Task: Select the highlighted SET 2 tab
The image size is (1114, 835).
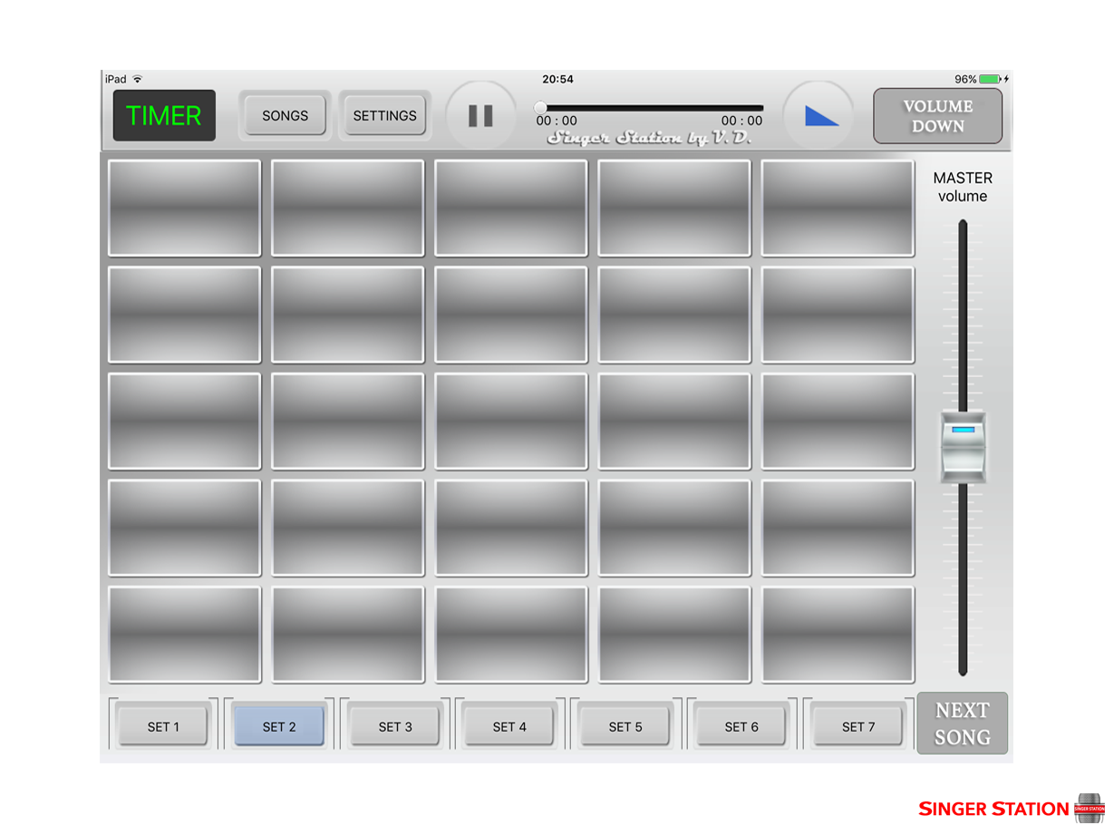Action: [279, 726]
